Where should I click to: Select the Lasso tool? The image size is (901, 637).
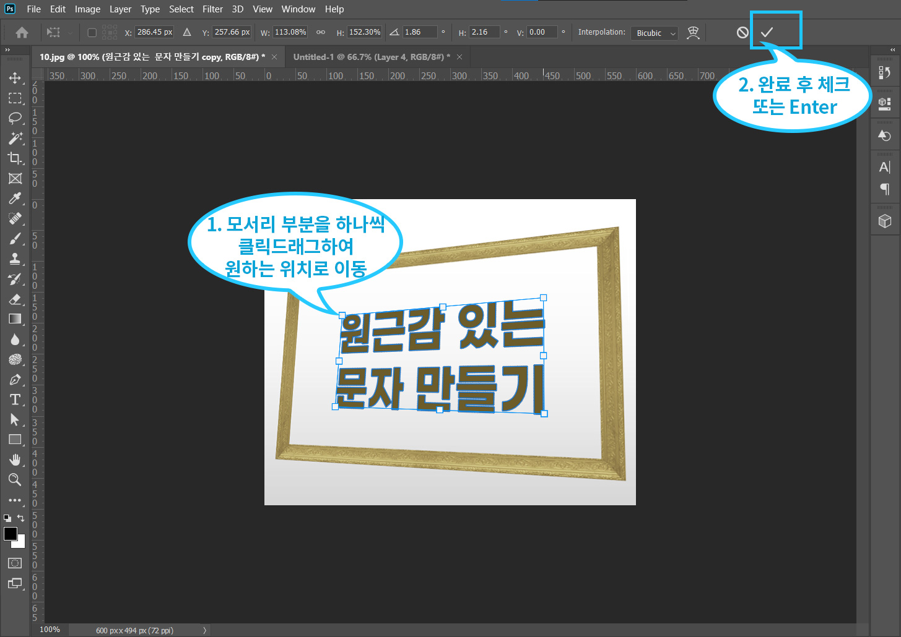(x=15, y=118)
